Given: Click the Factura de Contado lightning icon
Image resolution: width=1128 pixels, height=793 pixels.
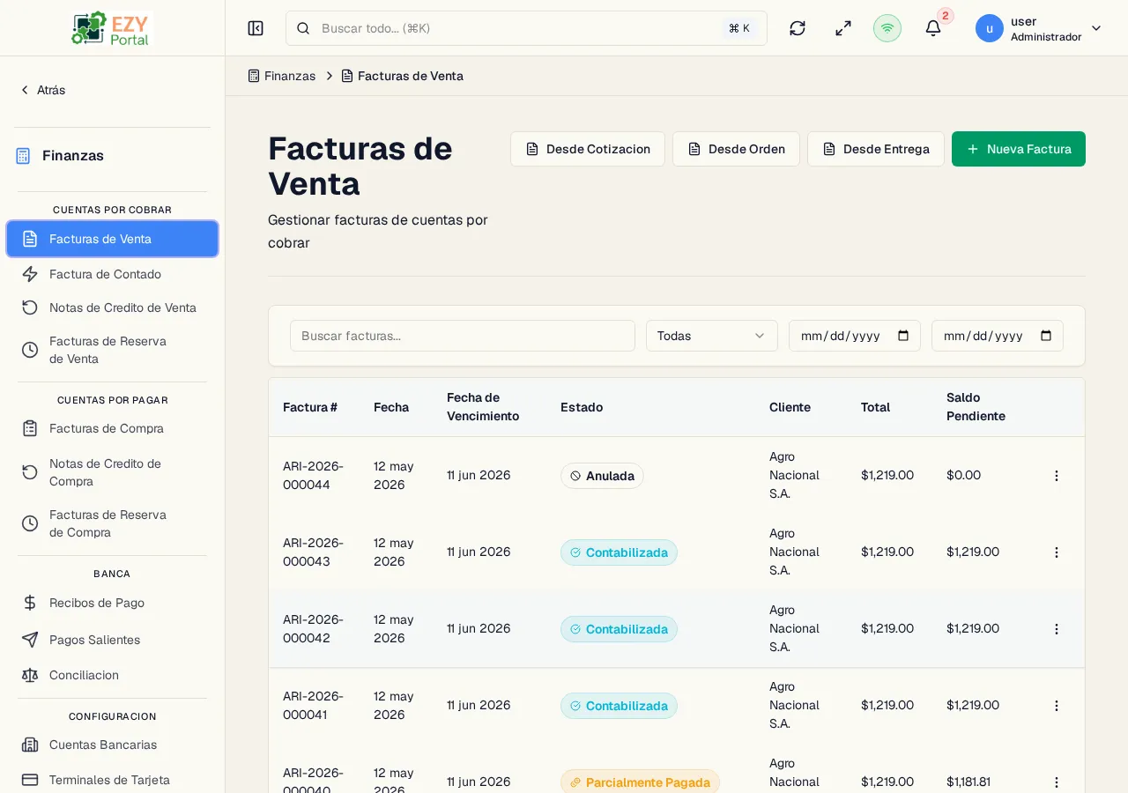Looking at the screenshot, I should click(x=30, y=274).
